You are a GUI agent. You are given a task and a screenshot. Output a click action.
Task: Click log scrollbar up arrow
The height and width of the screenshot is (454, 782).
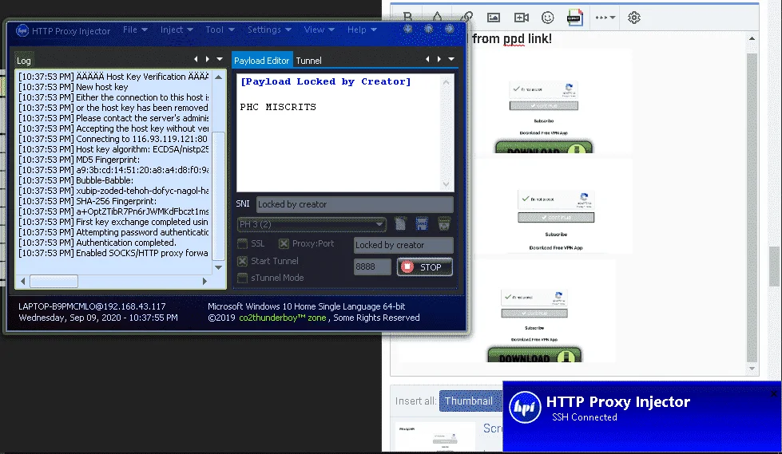point(218,77)
